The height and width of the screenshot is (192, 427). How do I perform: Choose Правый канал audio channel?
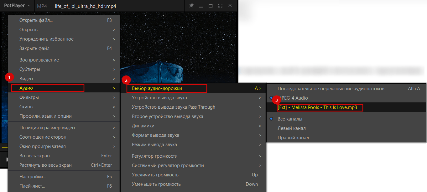click(293, 138)
